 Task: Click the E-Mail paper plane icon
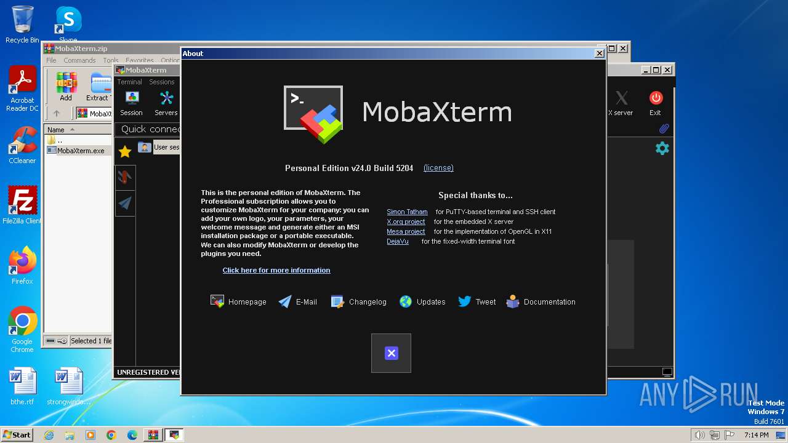(285, 301)
